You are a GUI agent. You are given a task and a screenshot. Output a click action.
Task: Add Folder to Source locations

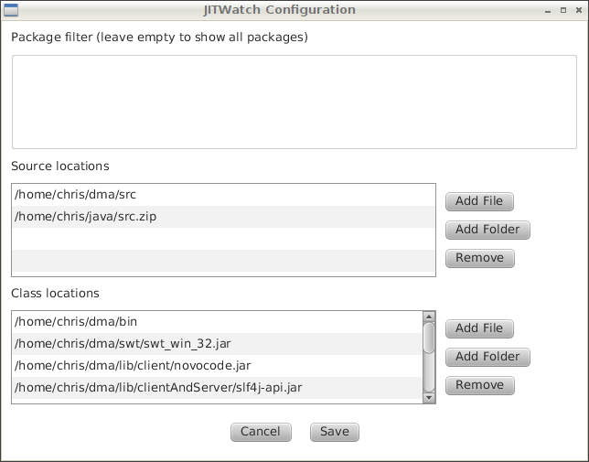[487, 230]
